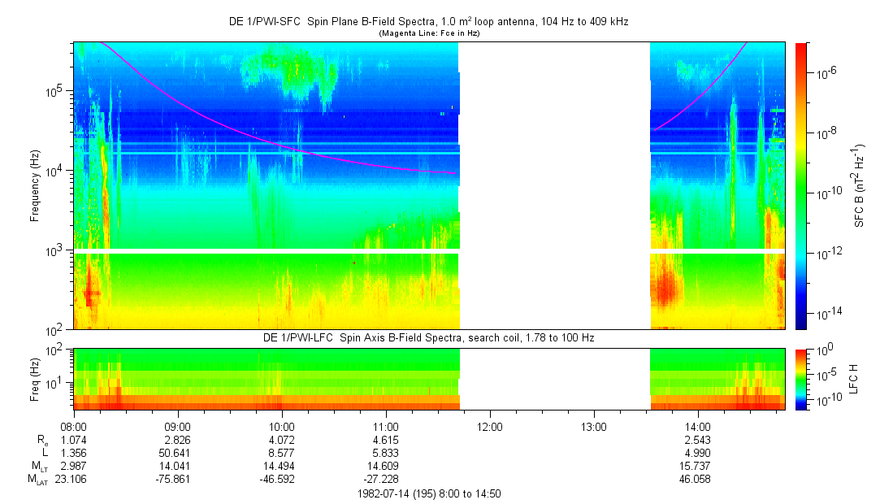Click the LFC H color bar
The image size is (880, 504).
801,380
